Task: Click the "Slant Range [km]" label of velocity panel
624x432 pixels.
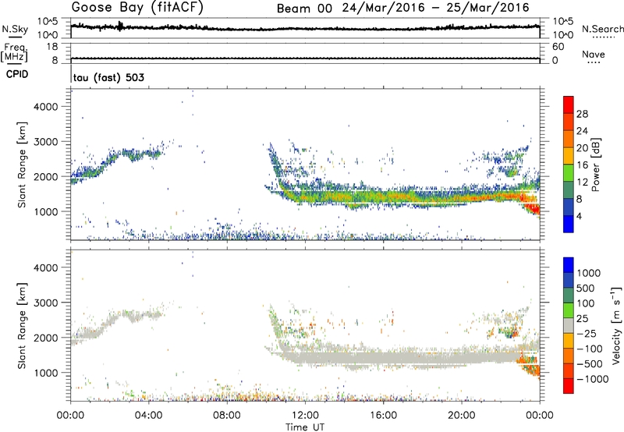Action: [22, 326]
